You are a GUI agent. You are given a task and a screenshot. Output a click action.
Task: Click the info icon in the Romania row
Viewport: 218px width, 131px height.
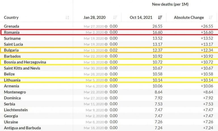(x=106, y=32)
